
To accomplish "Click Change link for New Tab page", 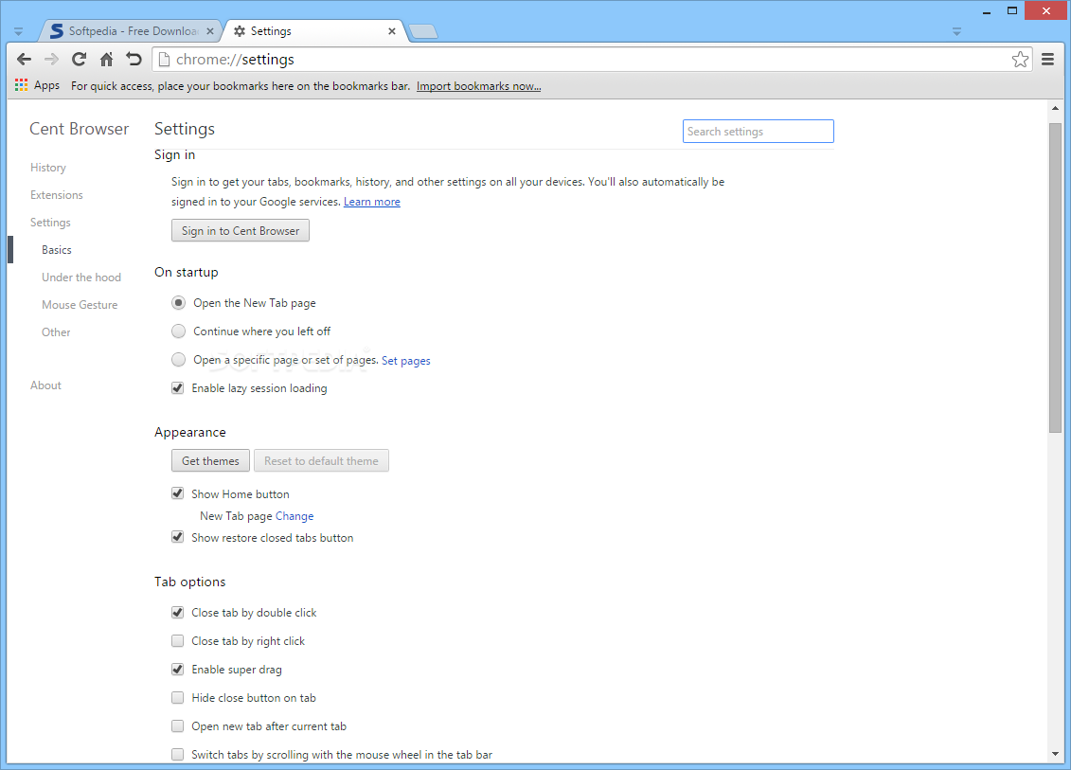I will point(295,516).
